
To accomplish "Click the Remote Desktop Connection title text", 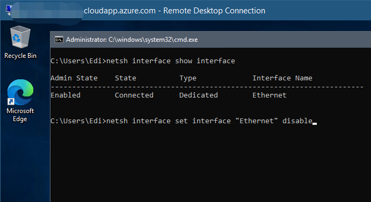I will pos(174,11).
